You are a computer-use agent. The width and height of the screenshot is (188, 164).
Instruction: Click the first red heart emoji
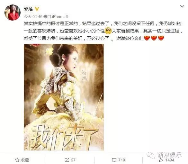pyautogui.click(x=147, y=38)
